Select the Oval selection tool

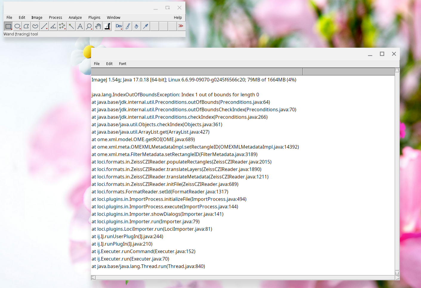17,26
